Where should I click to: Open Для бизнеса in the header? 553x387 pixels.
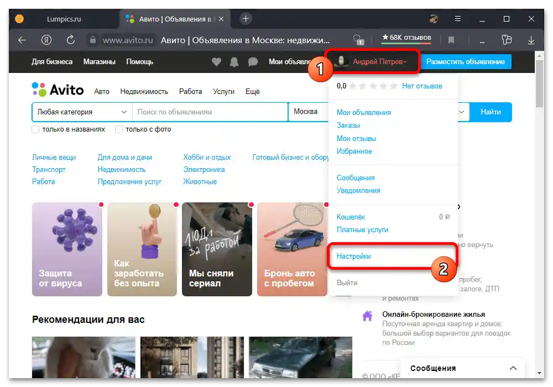coord(52,62)
